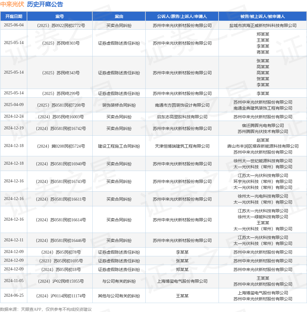
Task: Click defendant 环宇光伏科技（常州）有限公司
Action: pos(263,182)
